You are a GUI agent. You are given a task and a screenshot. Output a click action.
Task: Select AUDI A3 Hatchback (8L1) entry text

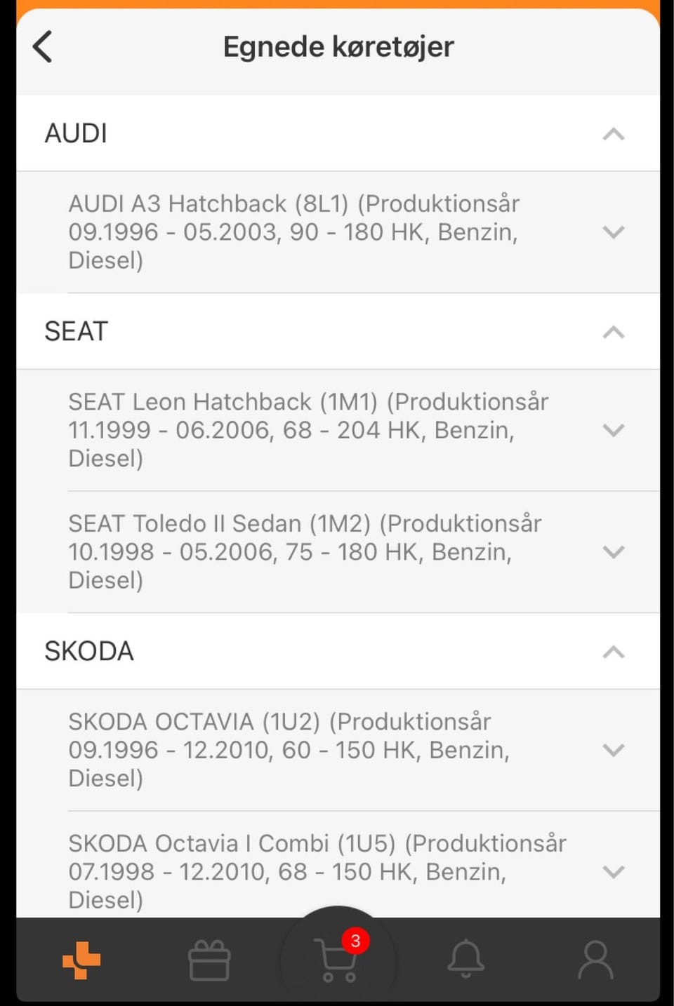point(293,232)
